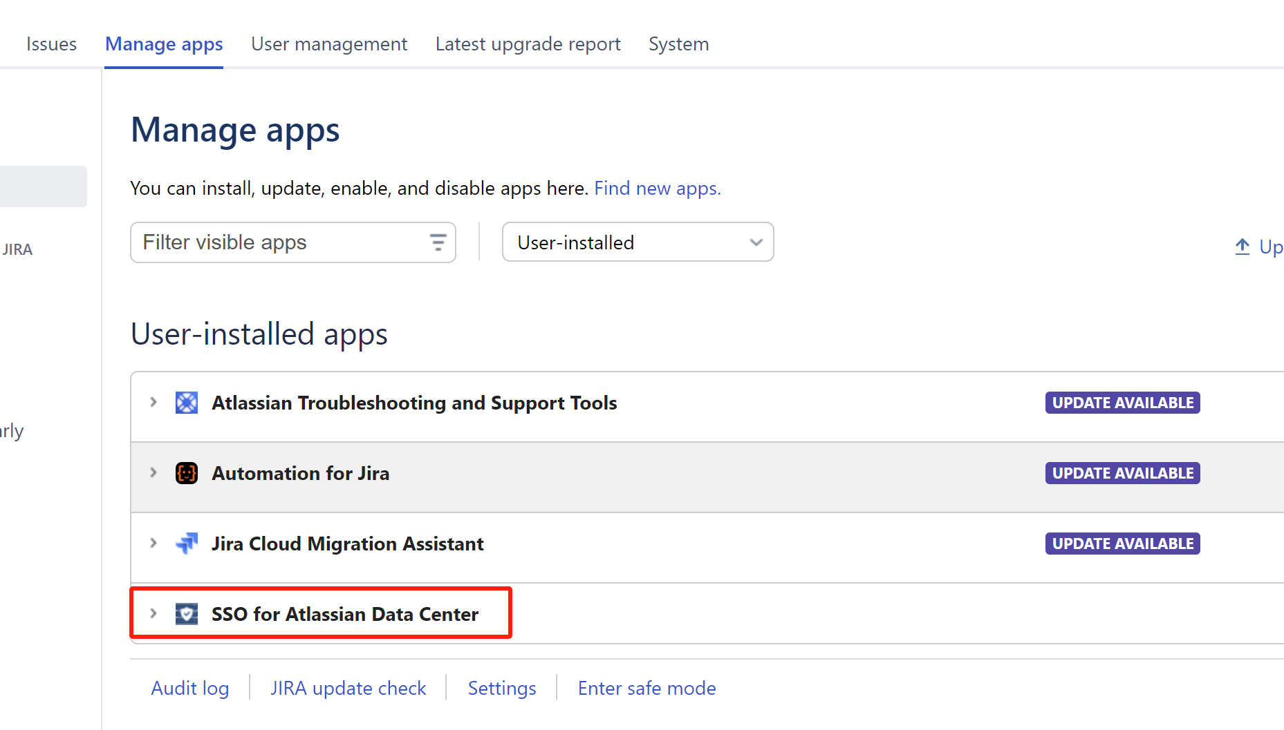Expand the Jira Cloud Migration Assistant row

(x=153, y=543)
